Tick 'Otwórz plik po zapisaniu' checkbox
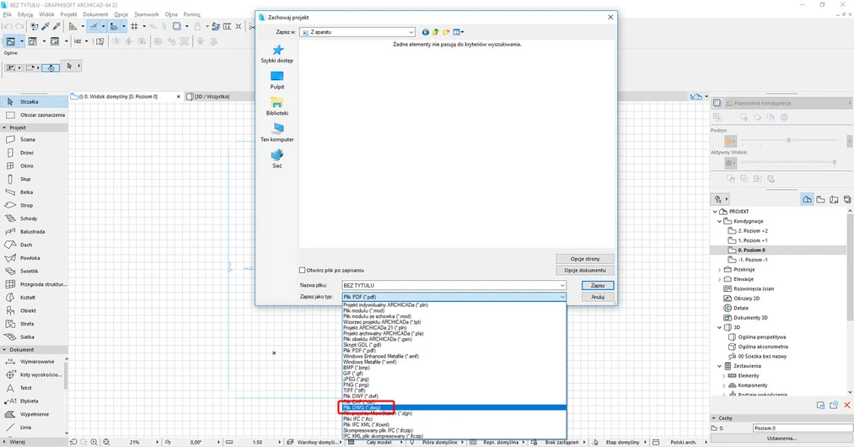 pos(303,270)
